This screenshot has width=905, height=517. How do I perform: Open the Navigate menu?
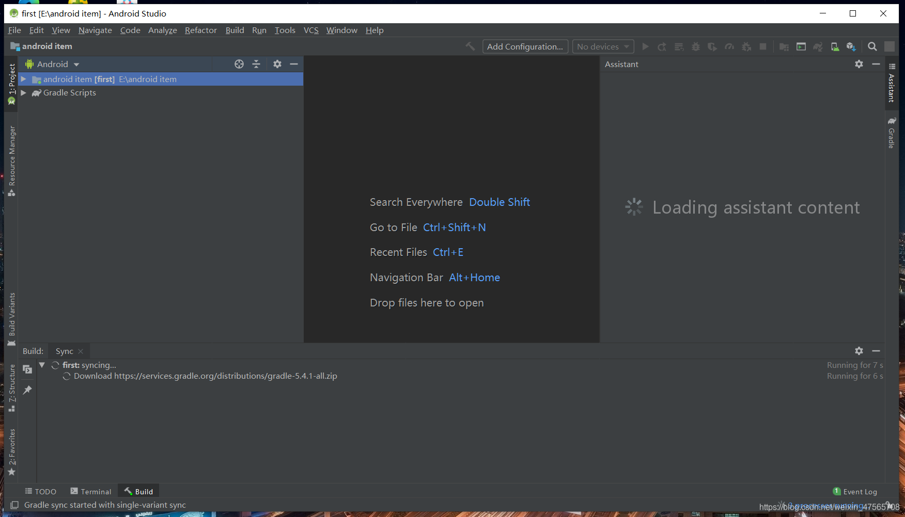pyautogui.click(x=95, y=30)
